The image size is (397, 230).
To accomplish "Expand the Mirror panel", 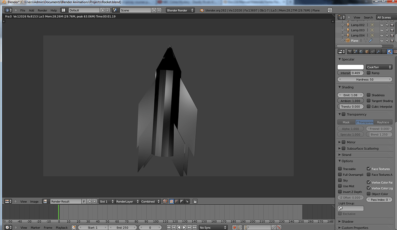I will (x=340, y=142).
